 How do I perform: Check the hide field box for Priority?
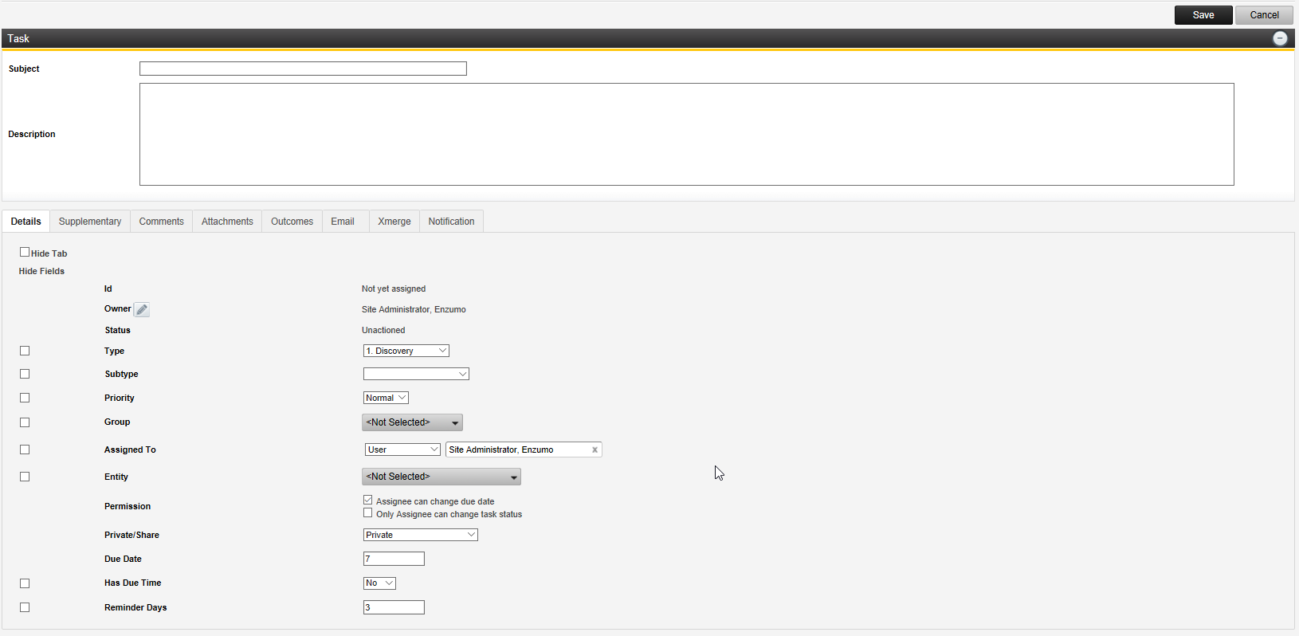25,398
